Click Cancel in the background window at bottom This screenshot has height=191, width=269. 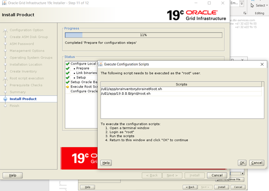(x=238, y=187)
